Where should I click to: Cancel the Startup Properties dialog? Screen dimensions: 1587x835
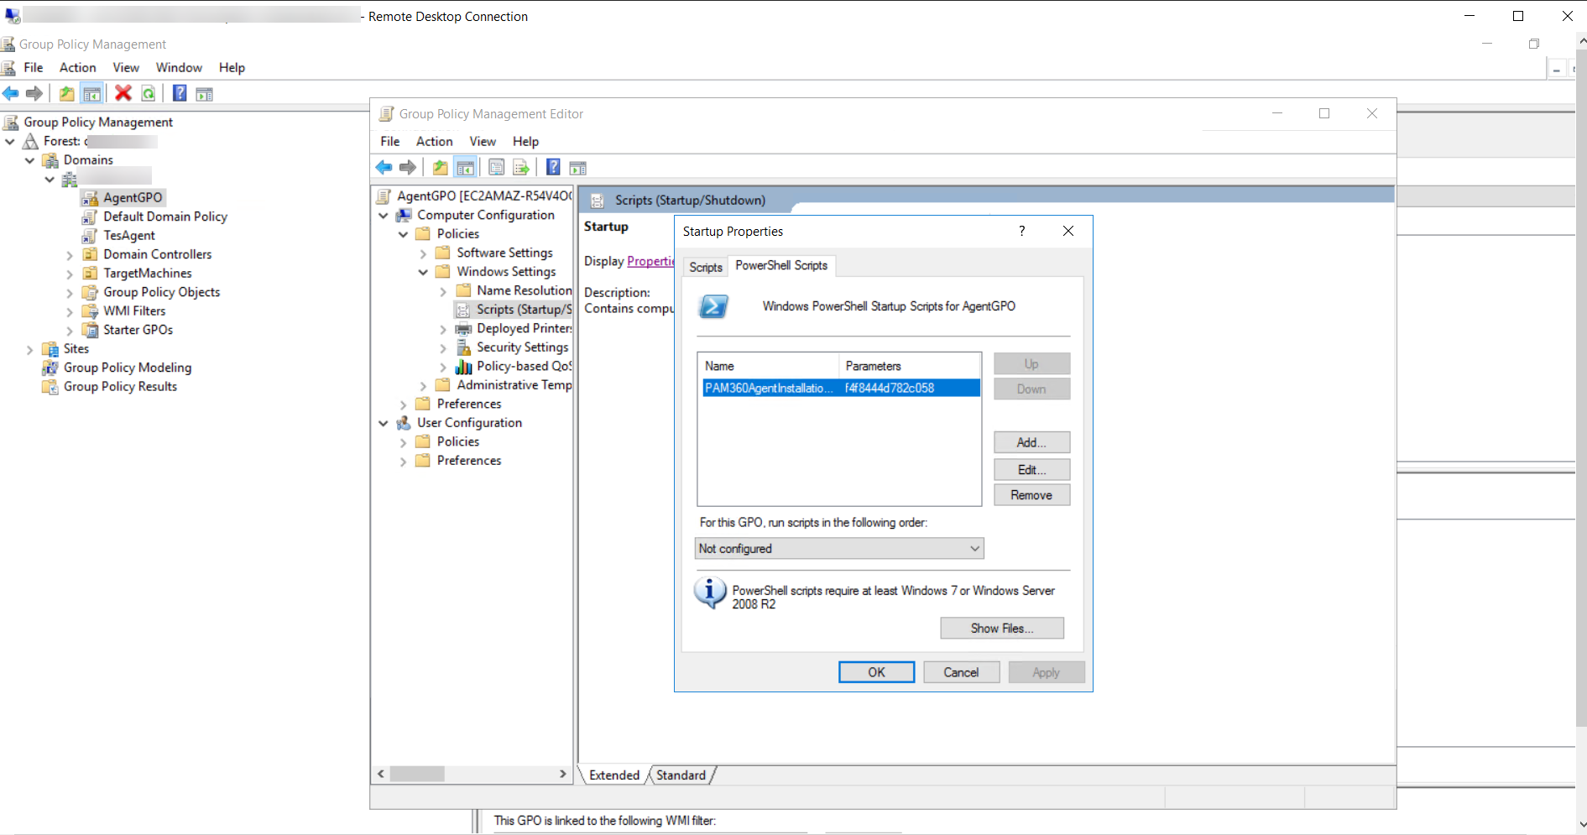click(x=961, y=672)
